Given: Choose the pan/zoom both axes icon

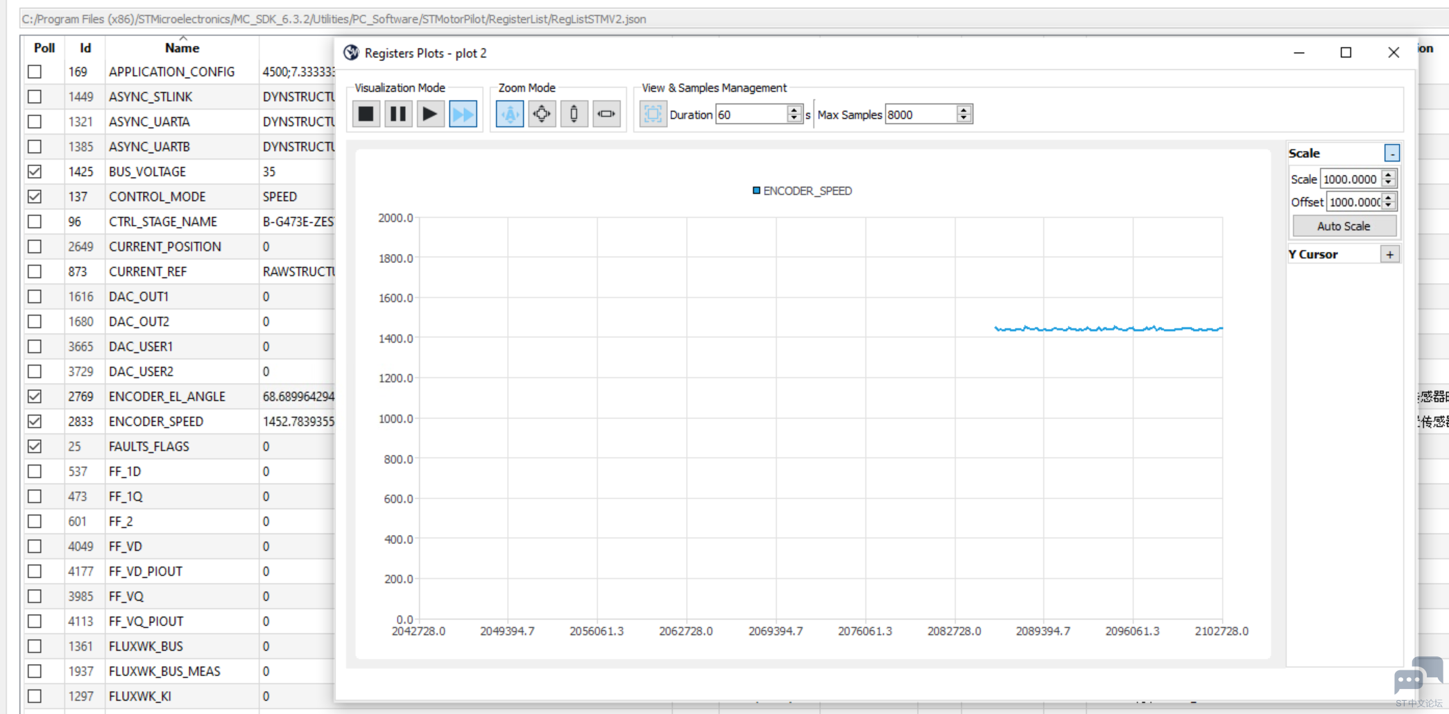Looking at the screenshot, I should coord(542,114).
